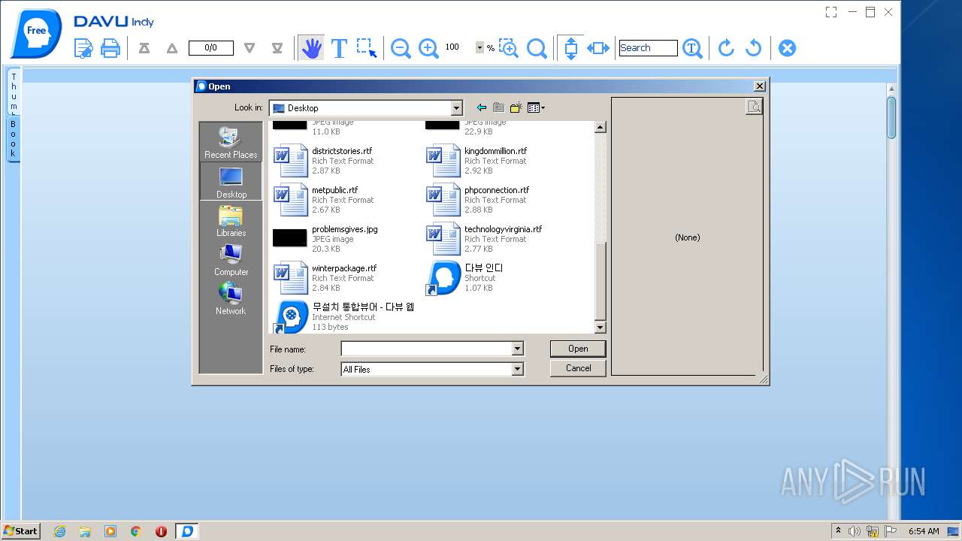Image resolution: width=962 pixels, height=541 pixels.
Task: Click the DAVU viewer vertical scrollbar thumb
Action: [x=891, y=118]
